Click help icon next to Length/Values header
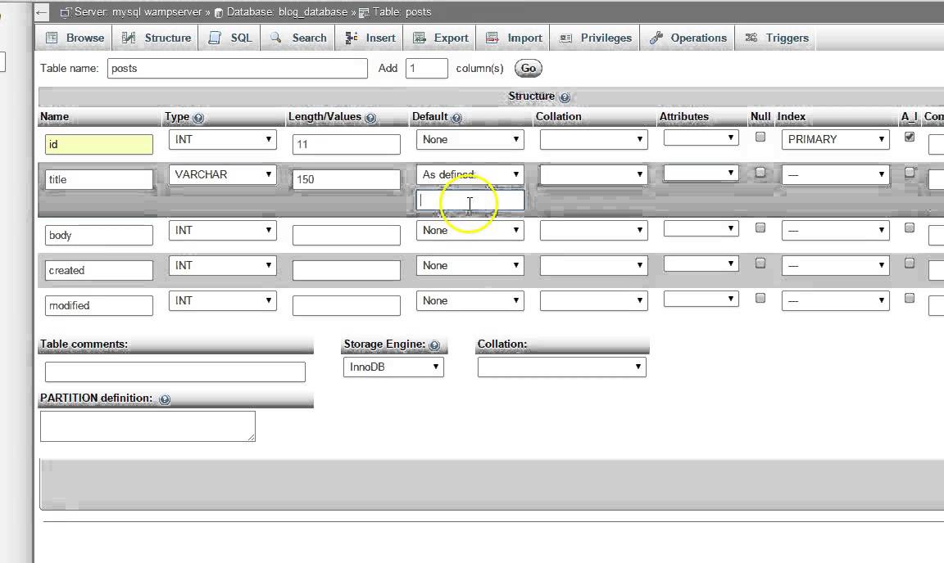Image resolution: width=944 pixels, height=563 pixels. tap(370, 118)
